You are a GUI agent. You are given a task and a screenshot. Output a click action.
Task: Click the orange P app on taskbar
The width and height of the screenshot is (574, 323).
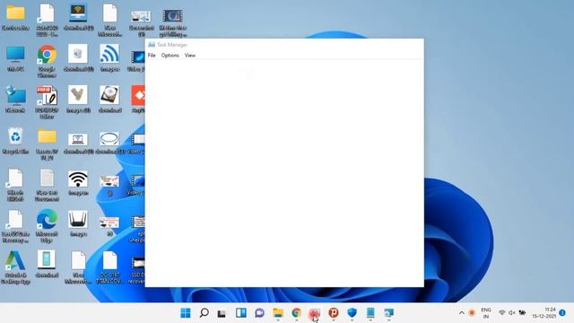click(x=333, y=313)
